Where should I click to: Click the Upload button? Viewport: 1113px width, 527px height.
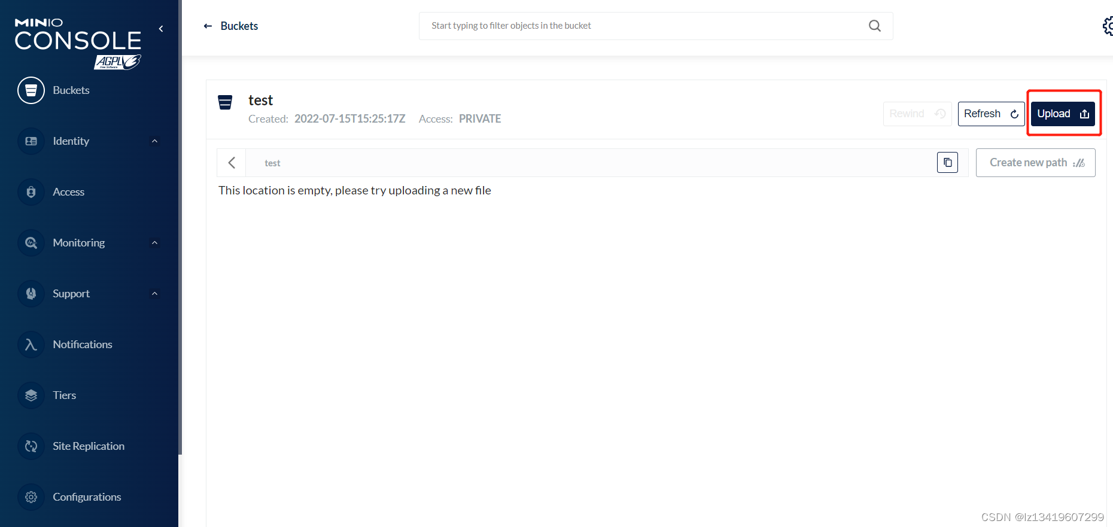(x=1063, y=114)
